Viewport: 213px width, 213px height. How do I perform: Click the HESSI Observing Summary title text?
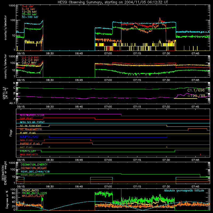[113, 2]
